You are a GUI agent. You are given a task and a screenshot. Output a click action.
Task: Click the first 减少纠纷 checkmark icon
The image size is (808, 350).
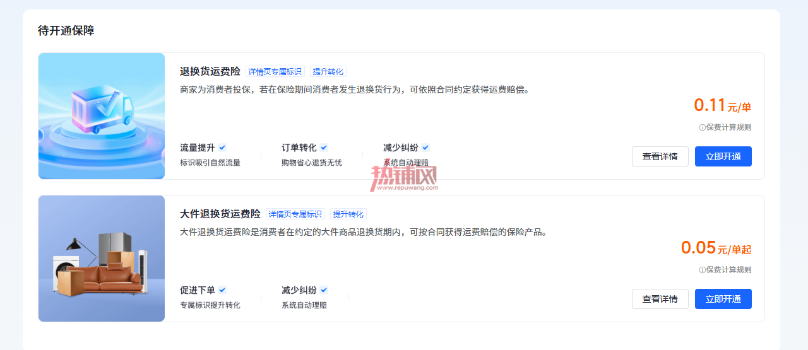click(x=425, y=148)
